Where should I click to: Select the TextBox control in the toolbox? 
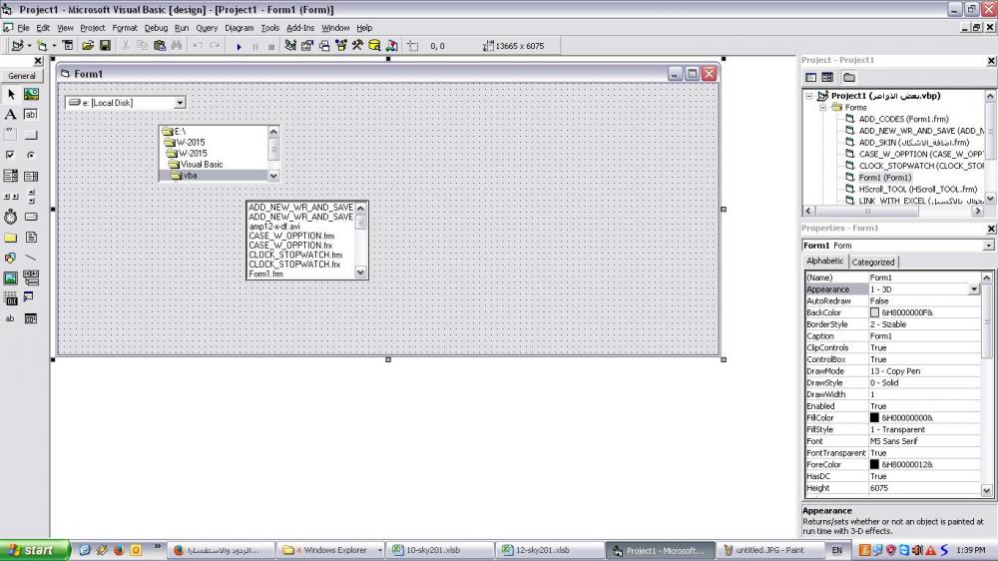pyautogui.click(x=31, y=115)
